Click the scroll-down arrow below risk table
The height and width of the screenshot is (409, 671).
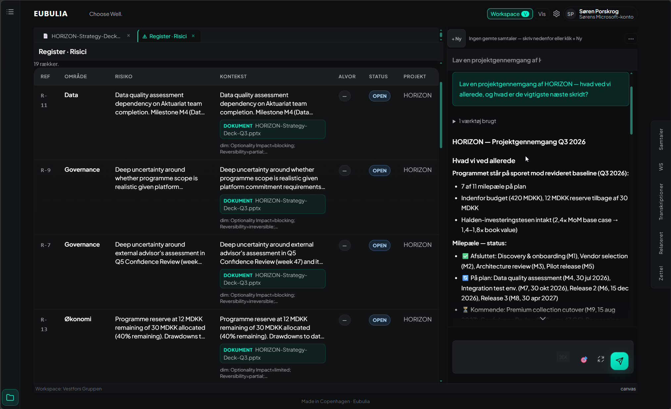point(441,381)
